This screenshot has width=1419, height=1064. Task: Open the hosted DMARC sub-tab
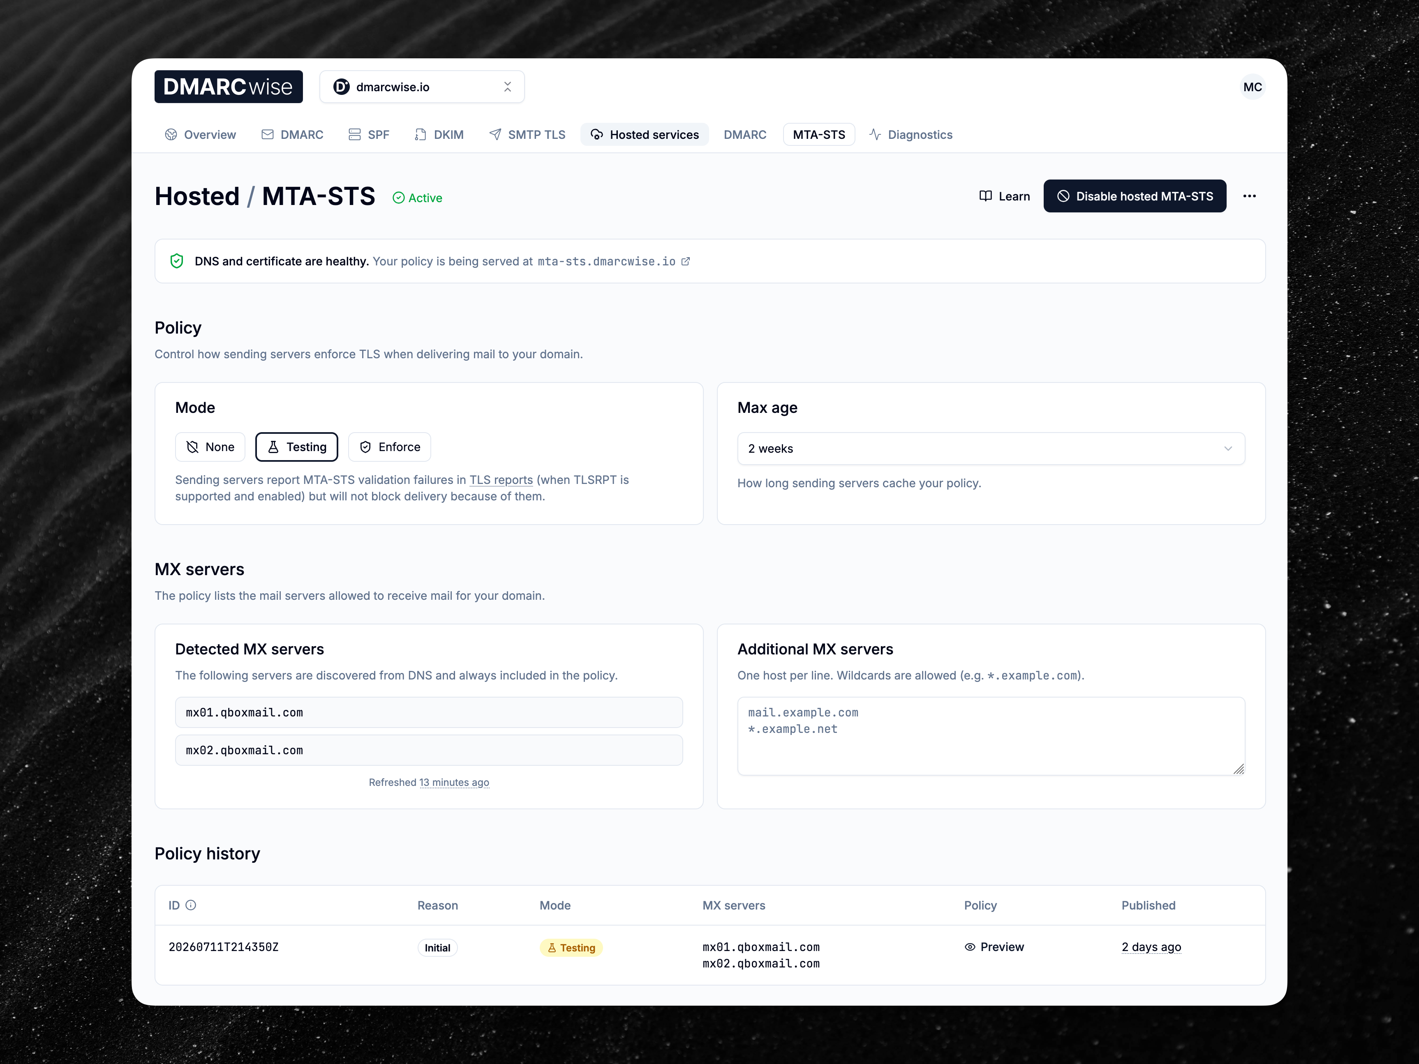coord(745,135)
